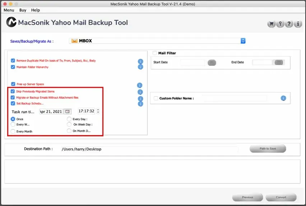Click the MBOX envelope icon
The height and width of the screenshot is (206, 306).
click(74, 41)
